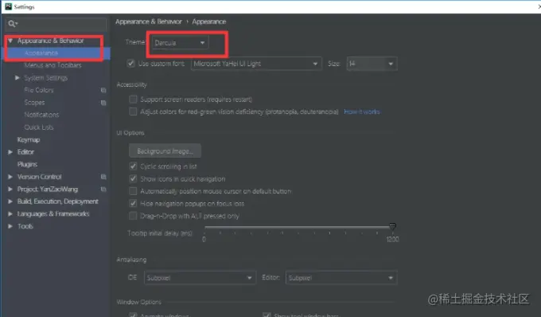Toggle Show icons in quick navigation checkbox
Screen dimensions: 541x317
coord(133,178)
